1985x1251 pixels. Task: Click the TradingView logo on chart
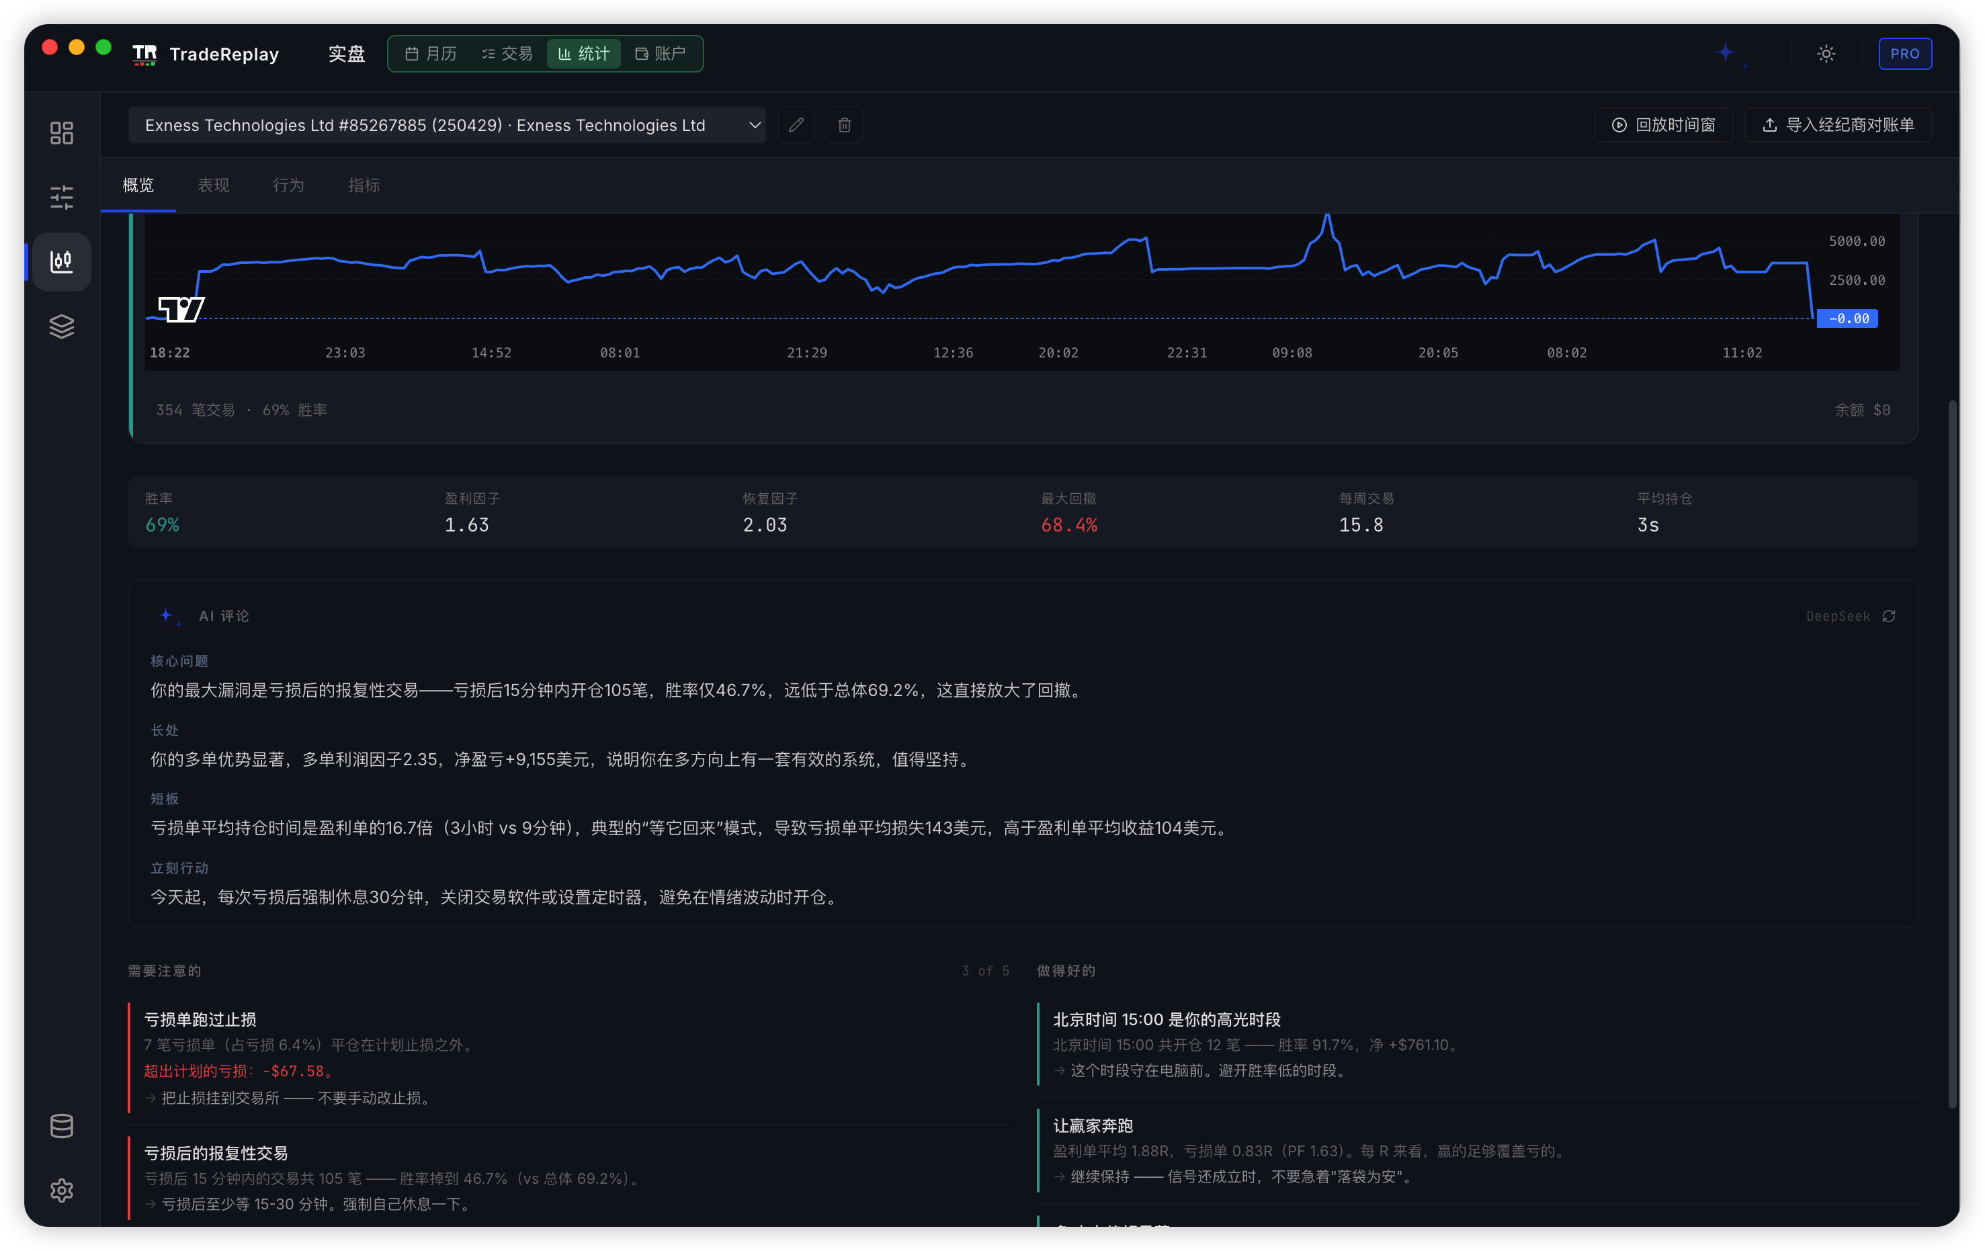coord(181,309)
